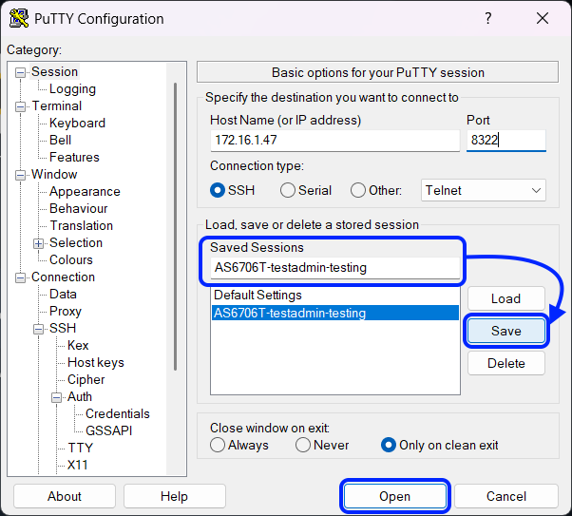
Task: Open the Features settings category
Action: pos(74,158)
